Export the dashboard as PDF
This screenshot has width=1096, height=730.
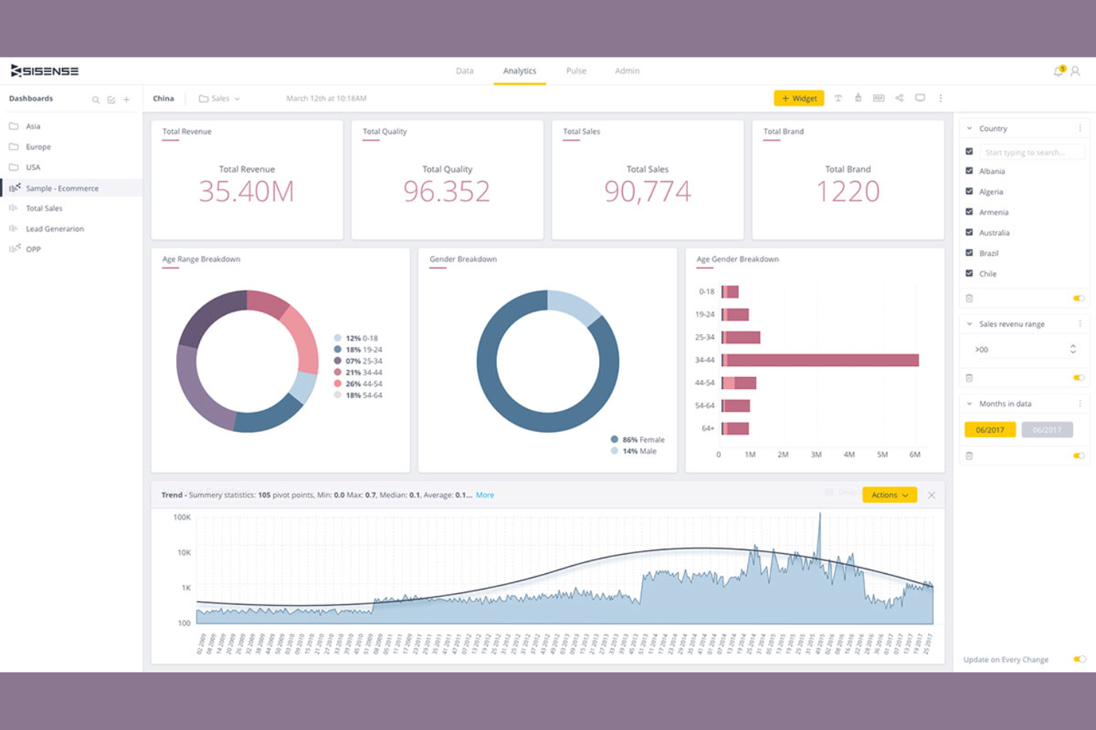[x=878, y=98]
